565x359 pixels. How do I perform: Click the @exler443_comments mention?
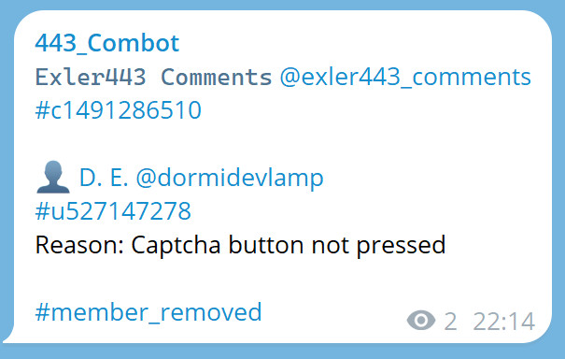[405, 77]
